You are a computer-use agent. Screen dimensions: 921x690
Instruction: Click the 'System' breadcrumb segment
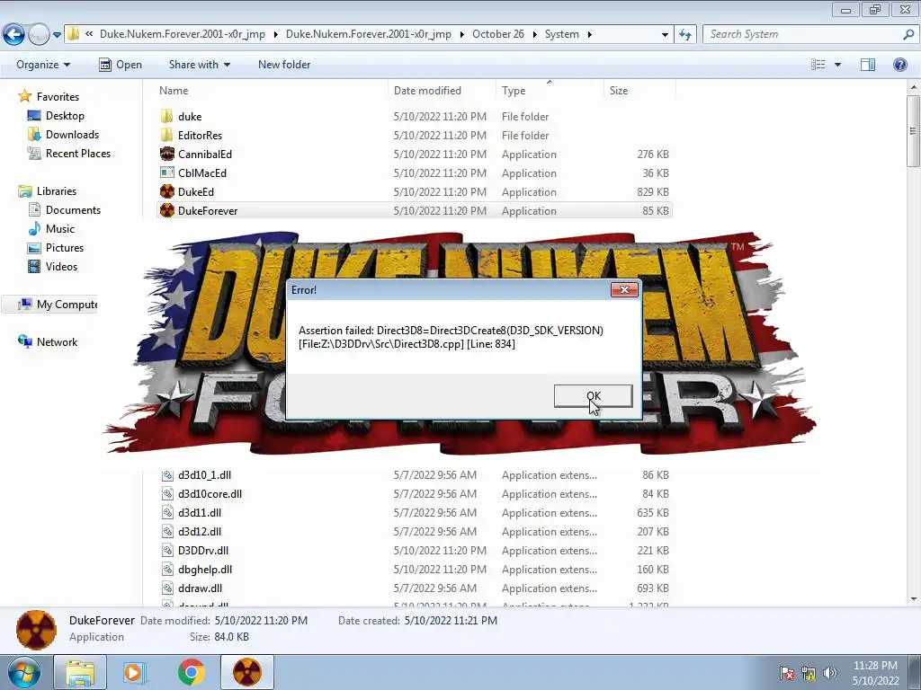(561, 34)
